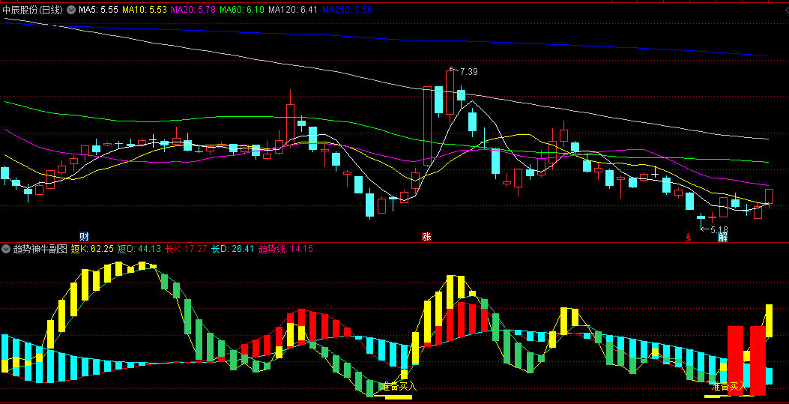The image size is (789, 404).
Task: Click the rightmost 准备买入 signal label
Action: coord(728,387)
